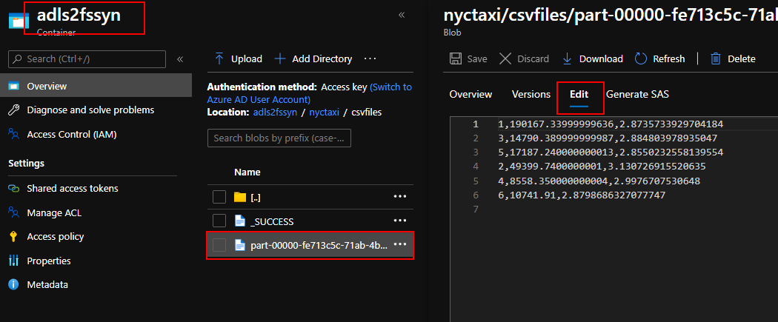The height and width of the screenshot is (322, 778).
Task: Click the Shared access tokens link icon
Action: pyautogui.click(x=14, y=188)
